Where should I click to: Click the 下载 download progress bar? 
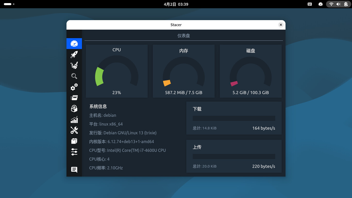[x=234, y=118]
